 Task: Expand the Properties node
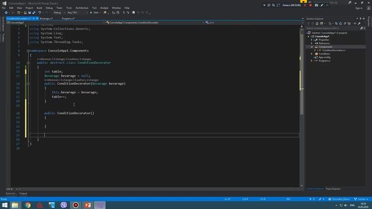[312, 40]
